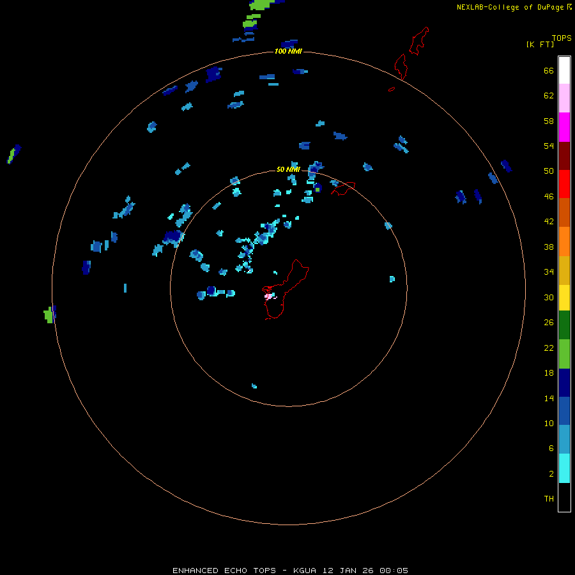
Task: Select the light pink legend swatch
Action: [564, 98]
